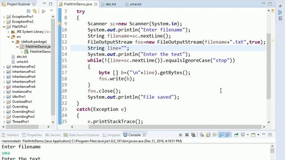
Task: Expand JRE System Library node
Action: [x=8, y=32]
